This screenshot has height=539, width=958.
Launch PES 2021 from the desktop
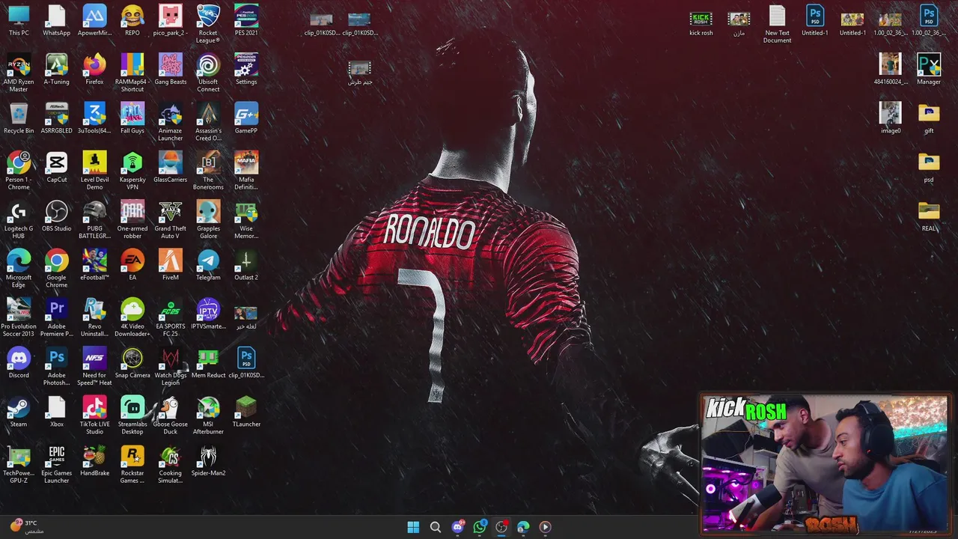tap(246, 20)
